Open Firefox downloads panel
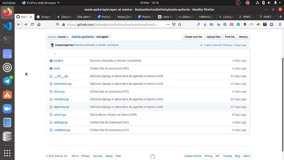 (205, 24)
